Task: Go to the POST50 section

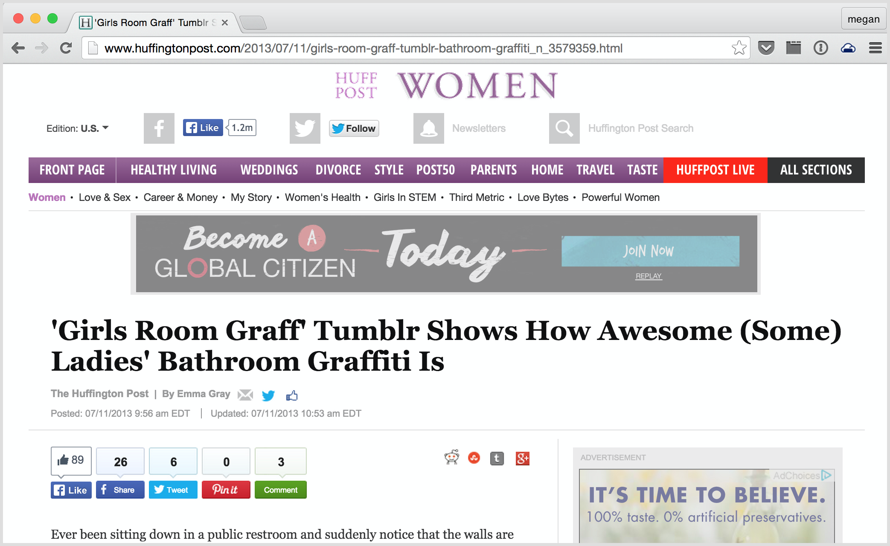Action: pos(436,170)
